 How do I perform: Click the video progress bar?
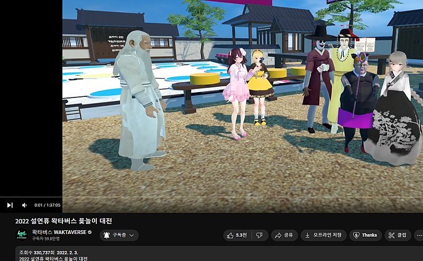pos(212,197)
